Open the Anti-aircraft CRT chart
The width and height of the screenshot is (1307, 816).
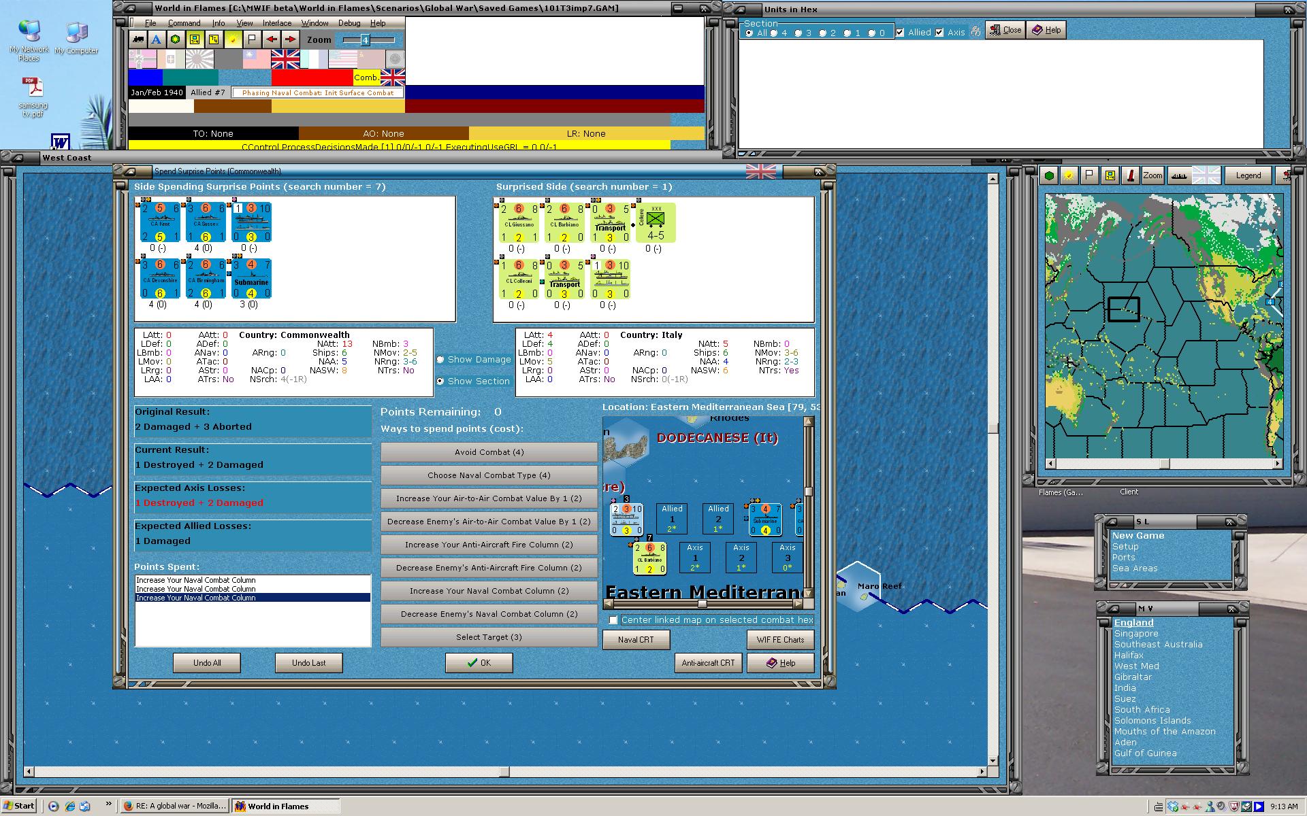[708, 663]
